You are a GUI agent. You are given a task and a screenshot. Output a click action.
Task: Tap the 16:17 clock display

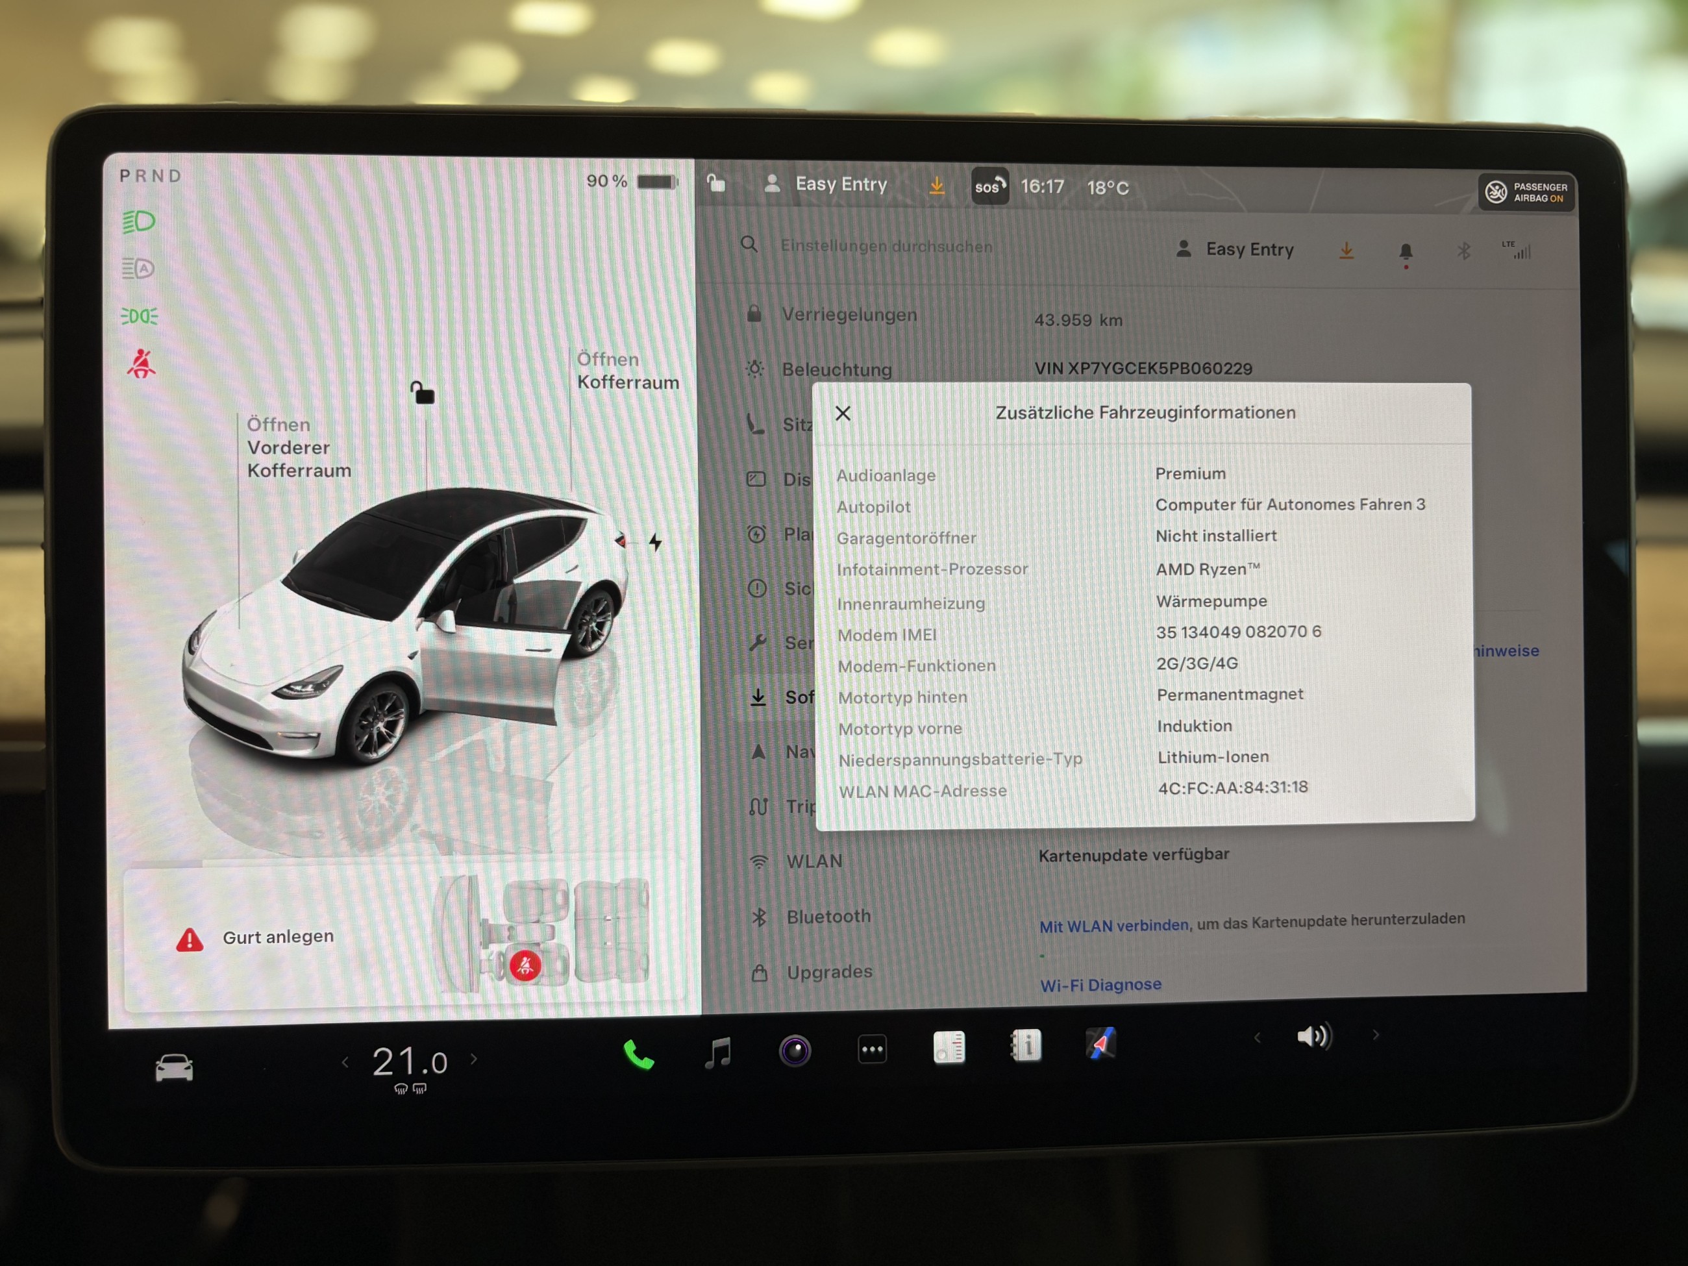[1043, 186]
